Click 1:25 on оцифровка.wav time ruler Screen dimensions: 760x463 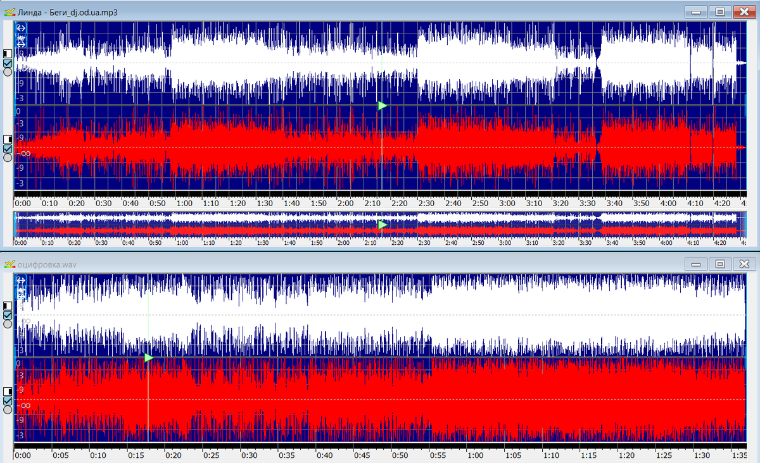click(664, 455)
